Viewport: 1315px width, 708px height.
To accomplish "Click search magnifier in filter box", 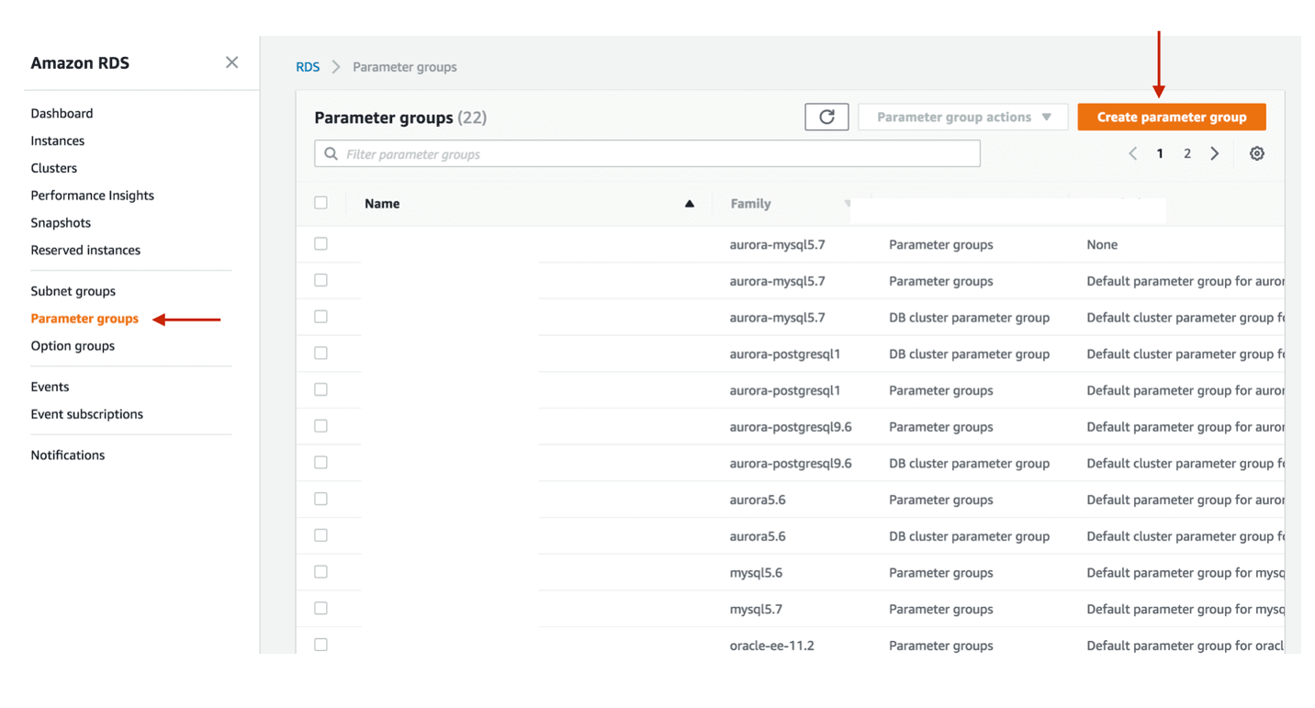I will (331, 154).
